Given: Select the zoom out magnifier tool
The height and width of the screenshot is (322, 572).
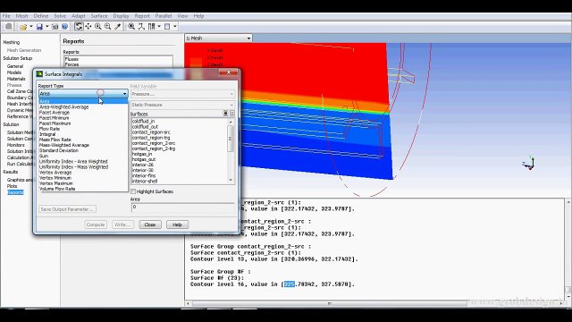Looking at the screenshot, I should (107, 26).
